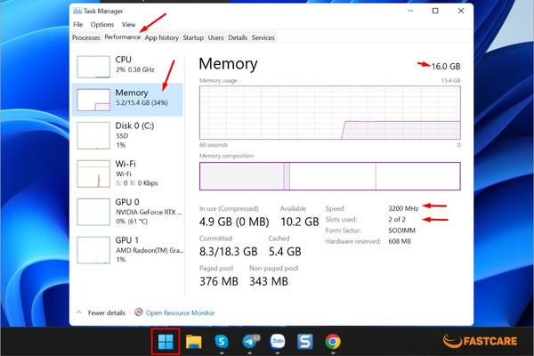Click the '2 of 2' slots used value
Image resolution: width=534 pixels, height=356 pixels.
397,220
